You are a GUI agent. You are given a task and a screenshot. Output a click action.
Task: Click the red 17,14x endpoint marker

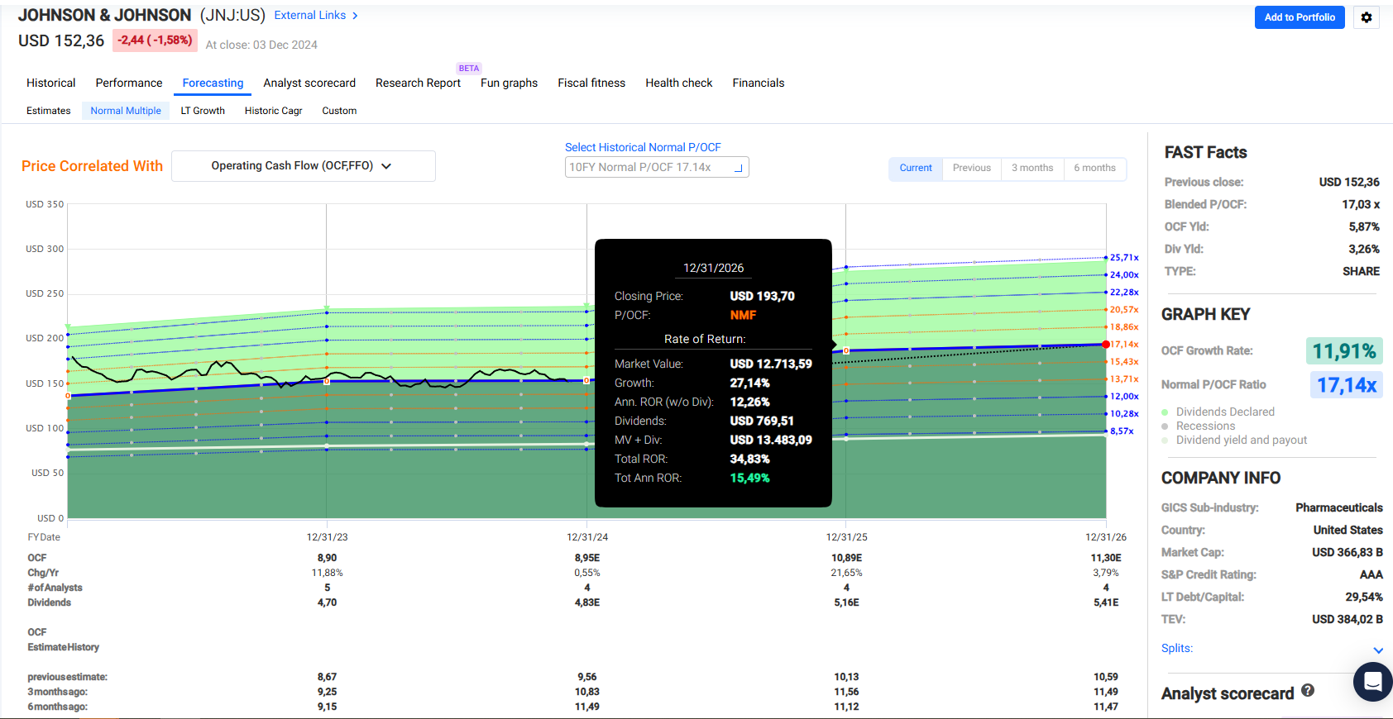pyautogui.click(x=1106, y=345)
